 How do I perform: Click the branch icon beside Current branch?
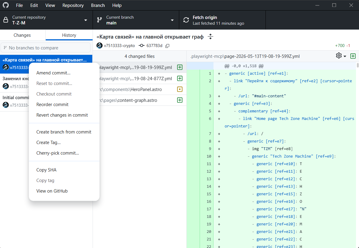(99, 20)
